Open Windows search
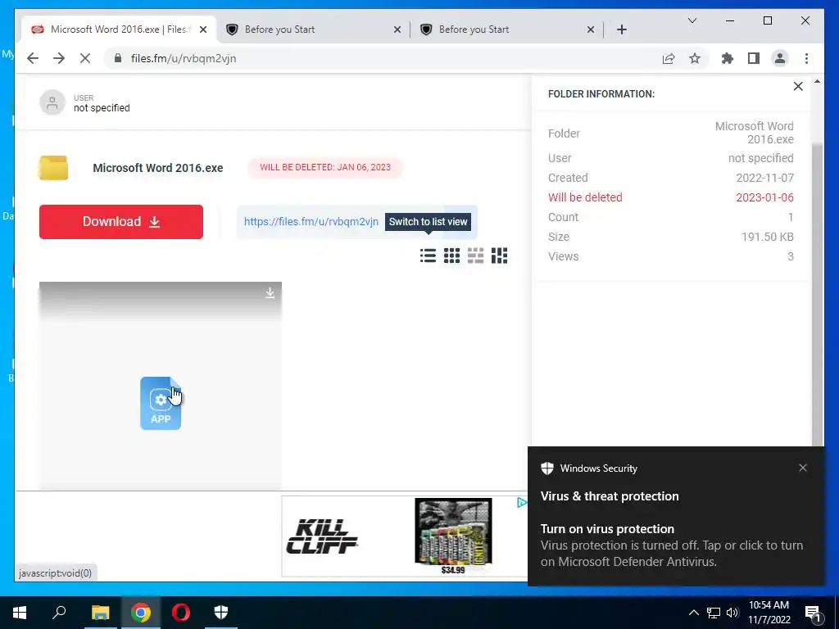This screenshot has width=839, height=629. pyautogui.click(x=59, y=613)
